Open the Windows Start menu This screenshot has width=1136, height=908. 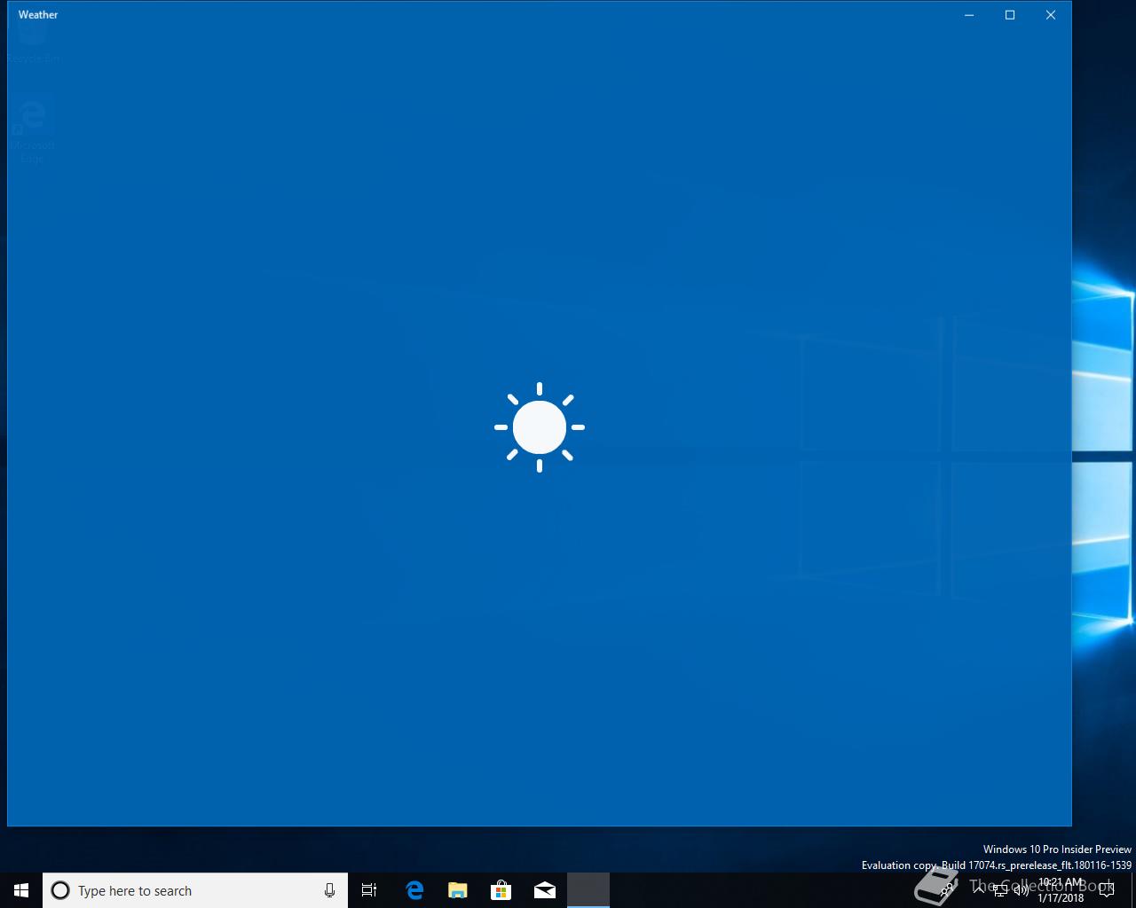21,890
